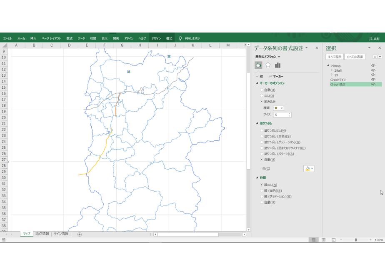
Task: Open the デザイン ribbon tab
Action: [x=156, y=39]
